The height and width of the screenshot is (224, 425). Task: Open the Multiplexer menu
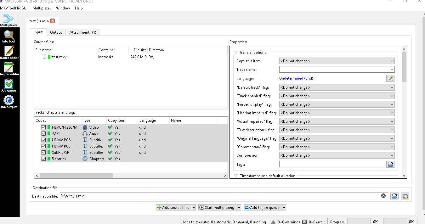(42, 8)
